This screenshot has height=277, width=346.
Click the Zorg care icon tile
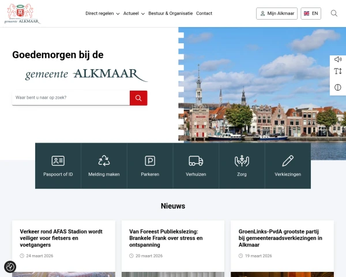(x=242, y=166)
